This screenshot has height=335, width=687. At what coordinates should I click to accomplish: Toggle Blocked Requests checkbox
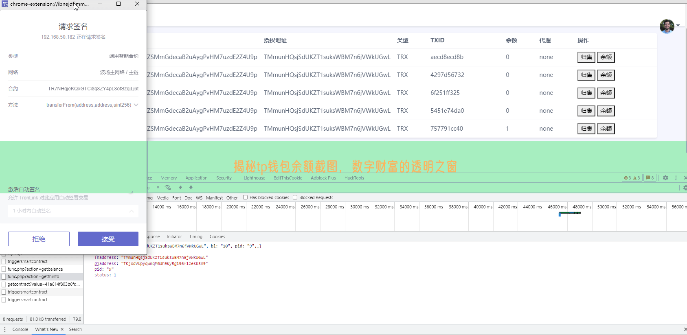click(x=295, y=197)
